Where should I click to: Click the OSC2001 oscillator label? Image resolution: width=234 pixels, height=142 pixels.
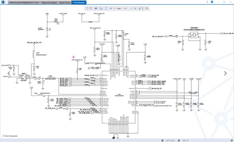coord(194,28)
